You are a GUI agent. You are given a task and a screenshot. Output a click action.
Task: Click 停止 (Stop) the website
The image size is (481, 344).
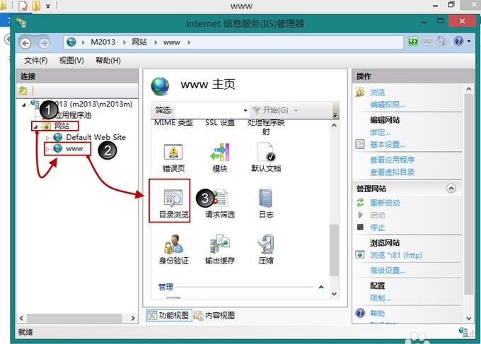point(377,227)
